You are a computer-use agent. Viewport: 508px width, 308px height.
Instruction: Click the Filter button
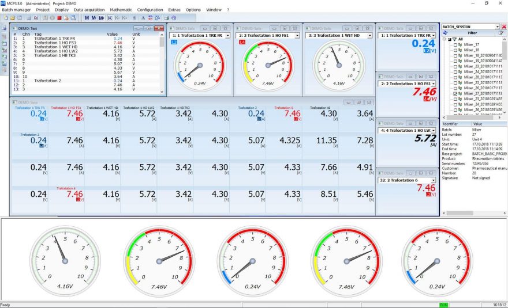click(x=472, y=33)
